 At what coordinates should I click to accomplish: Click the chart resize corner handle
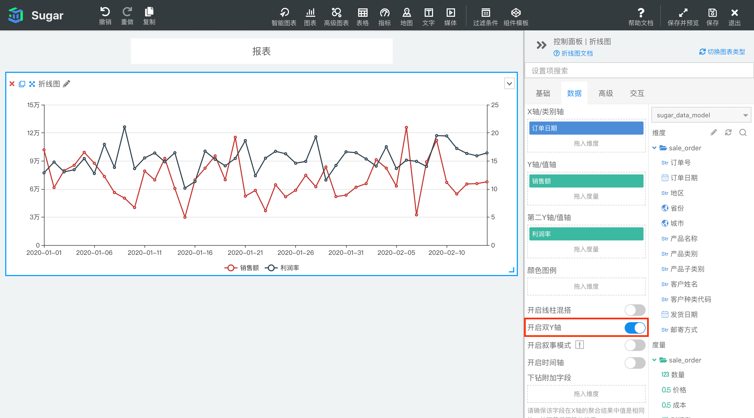(511, 270)
